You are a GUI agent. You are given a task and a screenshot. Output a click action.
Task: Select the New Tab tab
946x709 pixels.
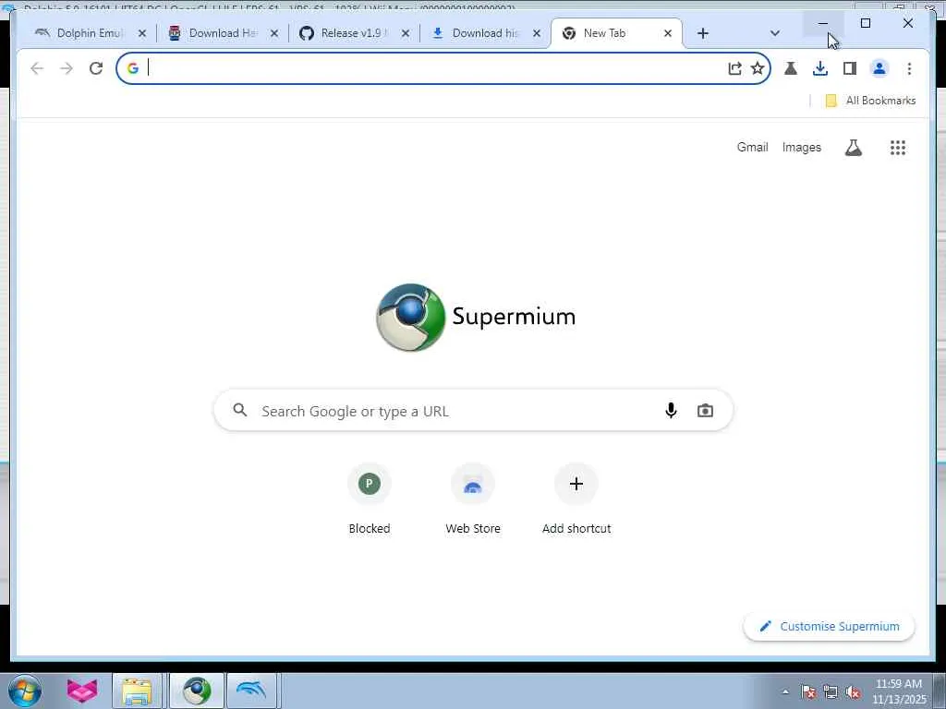616,33
